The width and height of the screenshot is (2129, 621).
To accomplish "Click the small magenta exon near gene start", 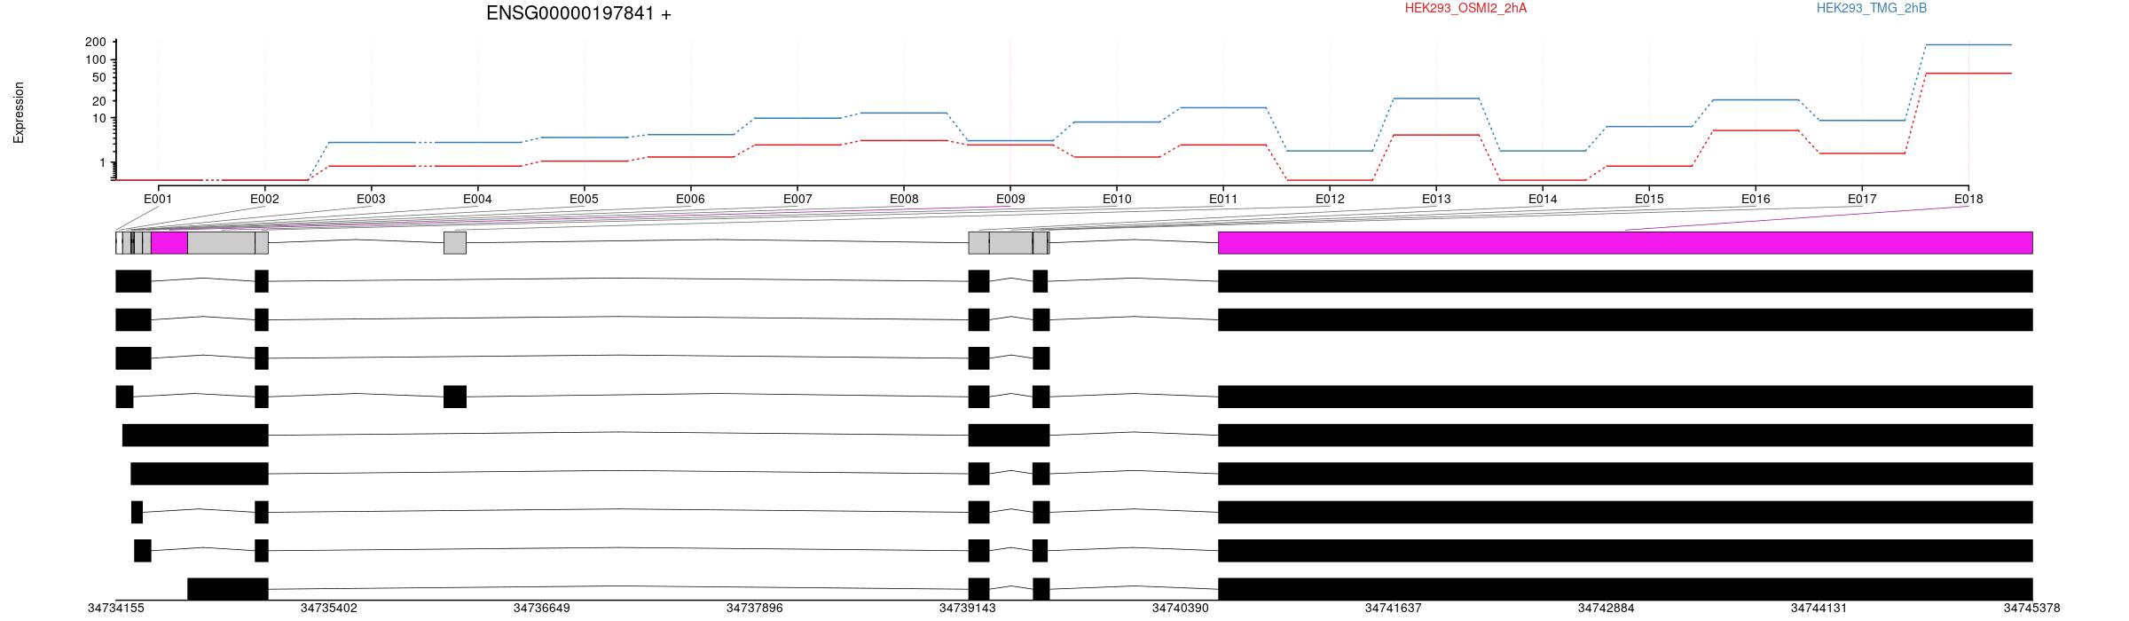I will tap(169, 243).
